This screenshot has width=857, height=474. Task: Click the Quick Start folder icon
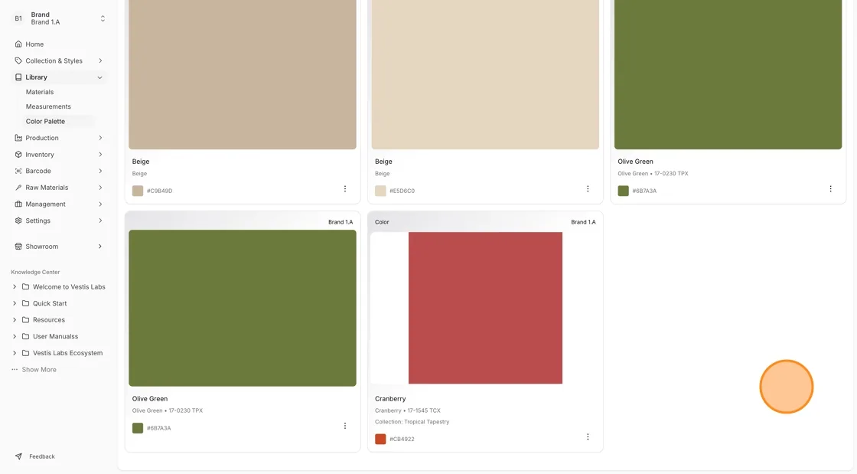pos(26,303)
